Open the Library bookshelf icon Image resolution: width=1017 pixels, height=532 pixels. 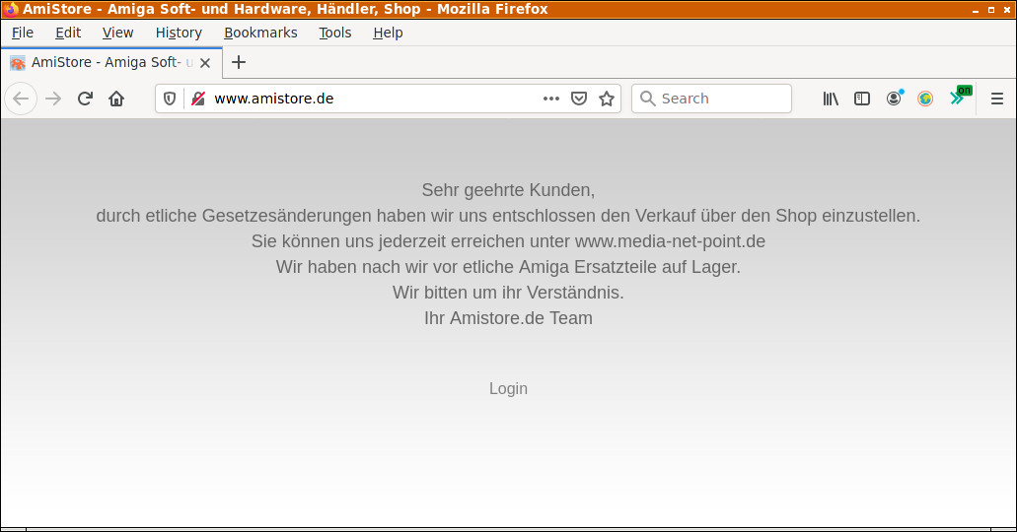[x=831, y=99]
